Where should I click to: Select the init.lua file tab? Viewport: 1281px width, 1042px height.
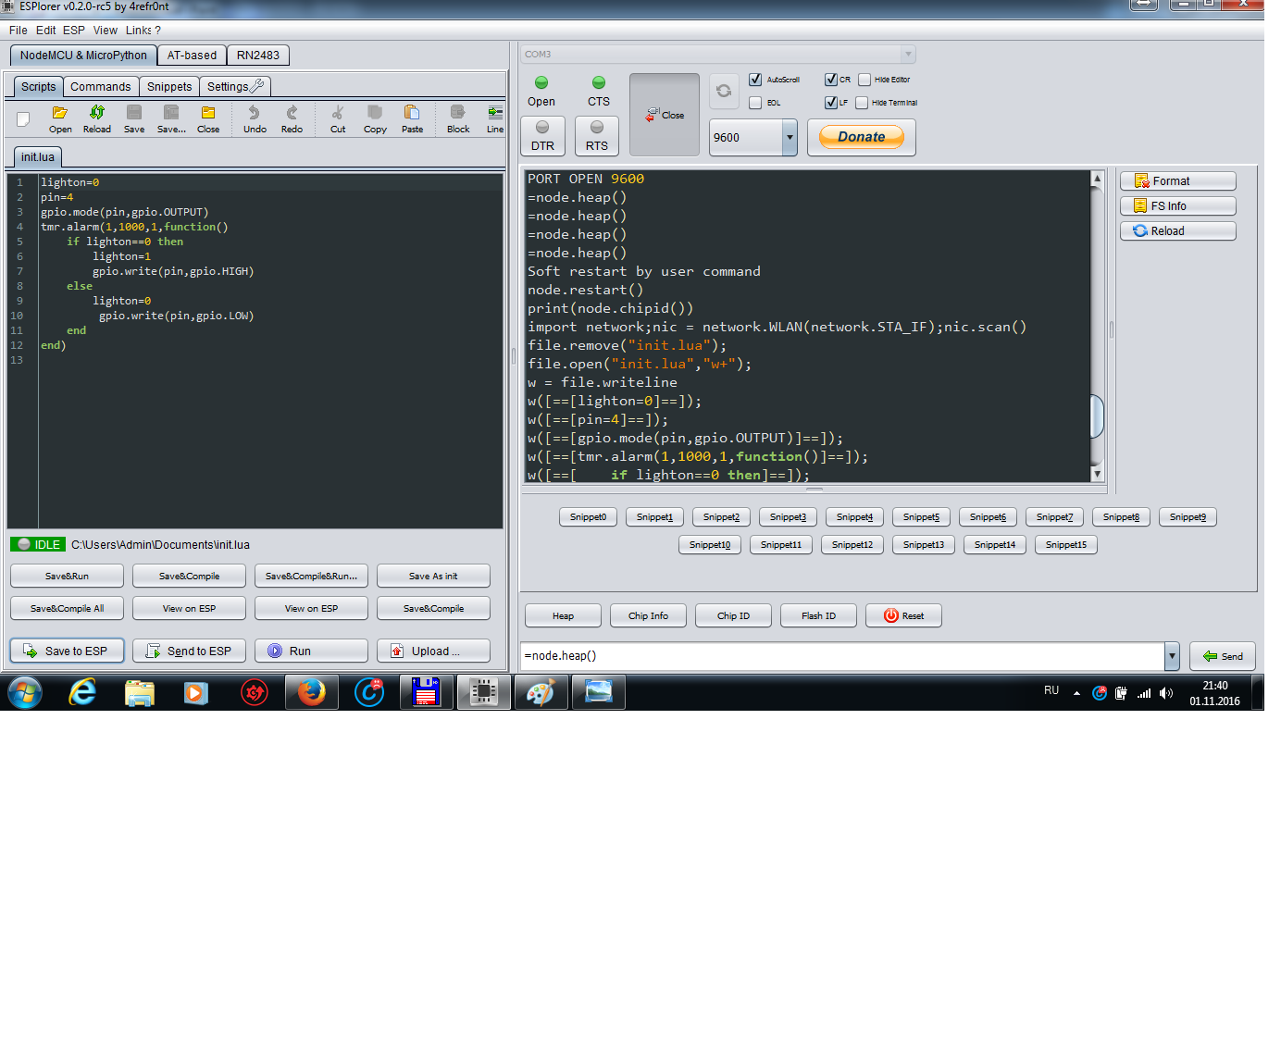(x=38, y=157)
